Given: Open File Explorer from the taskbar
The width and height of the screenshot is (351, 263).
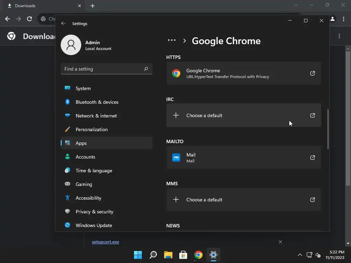Looking at the screenshot, I should click(168, 255).
